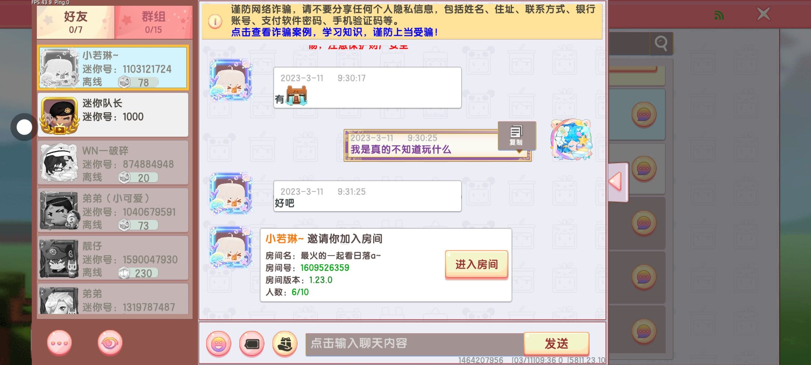Toggle the pink eye visibility button
Viewport: 811px width, 365px height.
point(110,343)
